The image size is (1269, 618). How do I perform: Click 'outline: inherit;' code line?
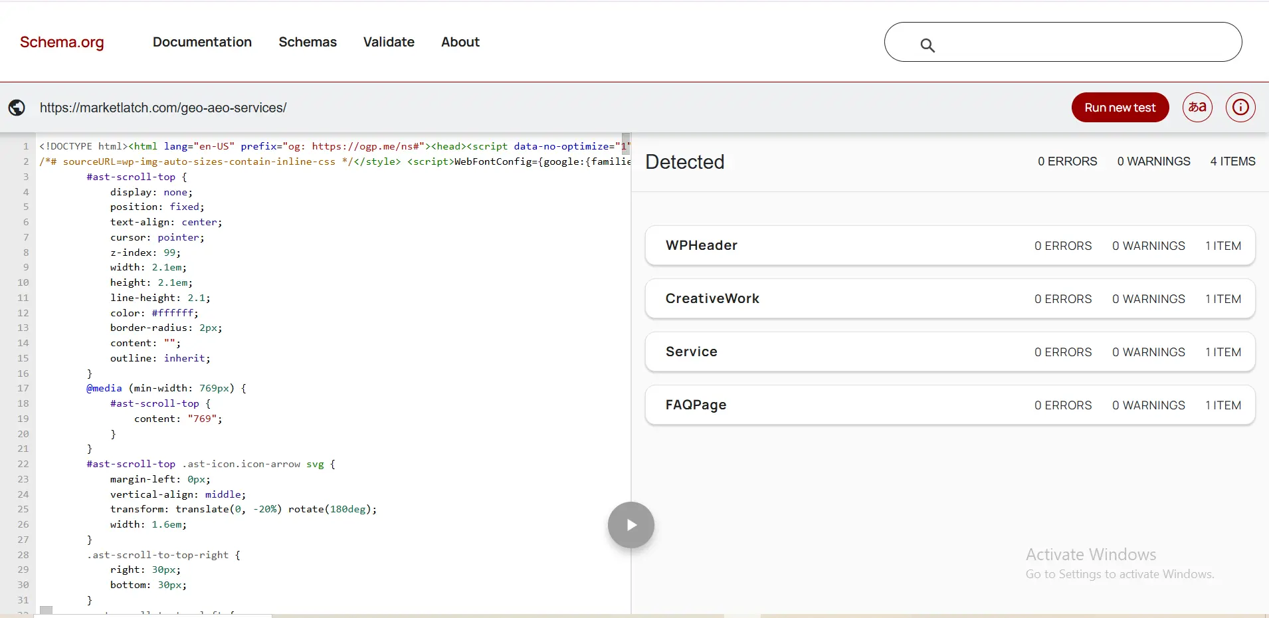pyautogui.click(x=160, y=358)
